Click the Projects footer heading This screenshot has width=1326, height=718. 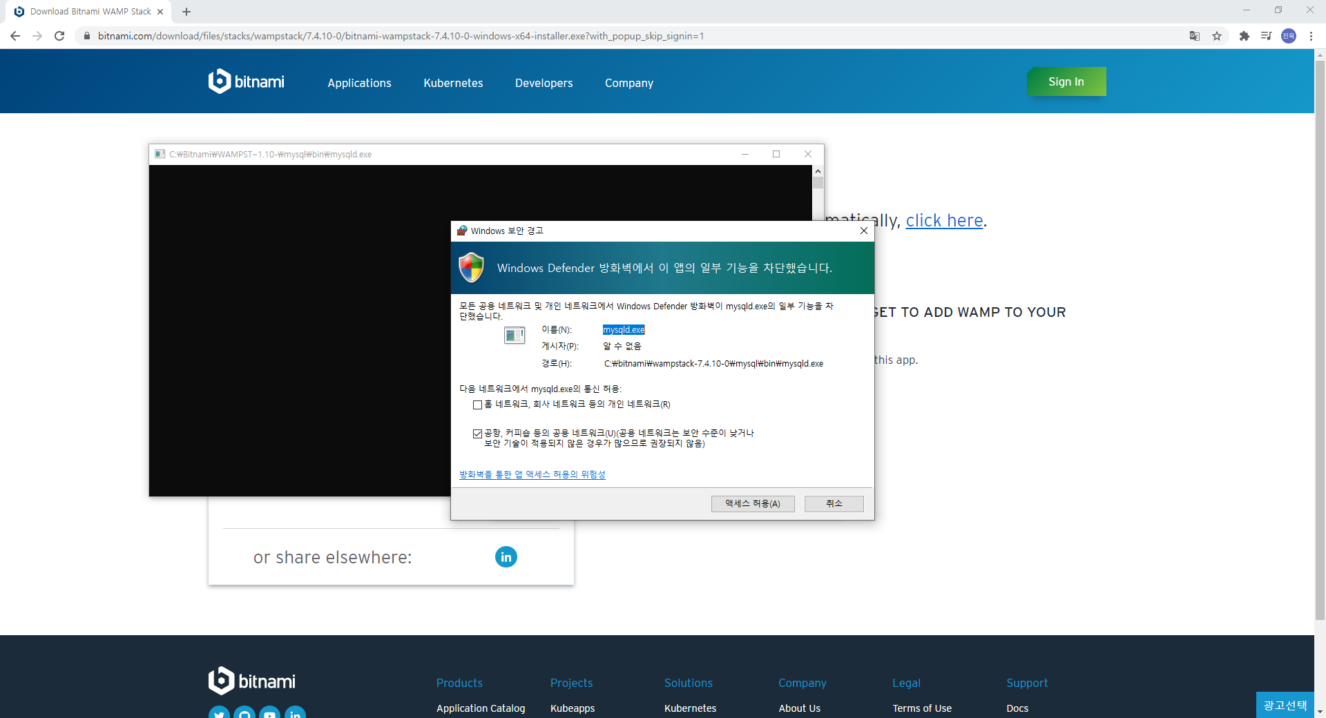571,683
